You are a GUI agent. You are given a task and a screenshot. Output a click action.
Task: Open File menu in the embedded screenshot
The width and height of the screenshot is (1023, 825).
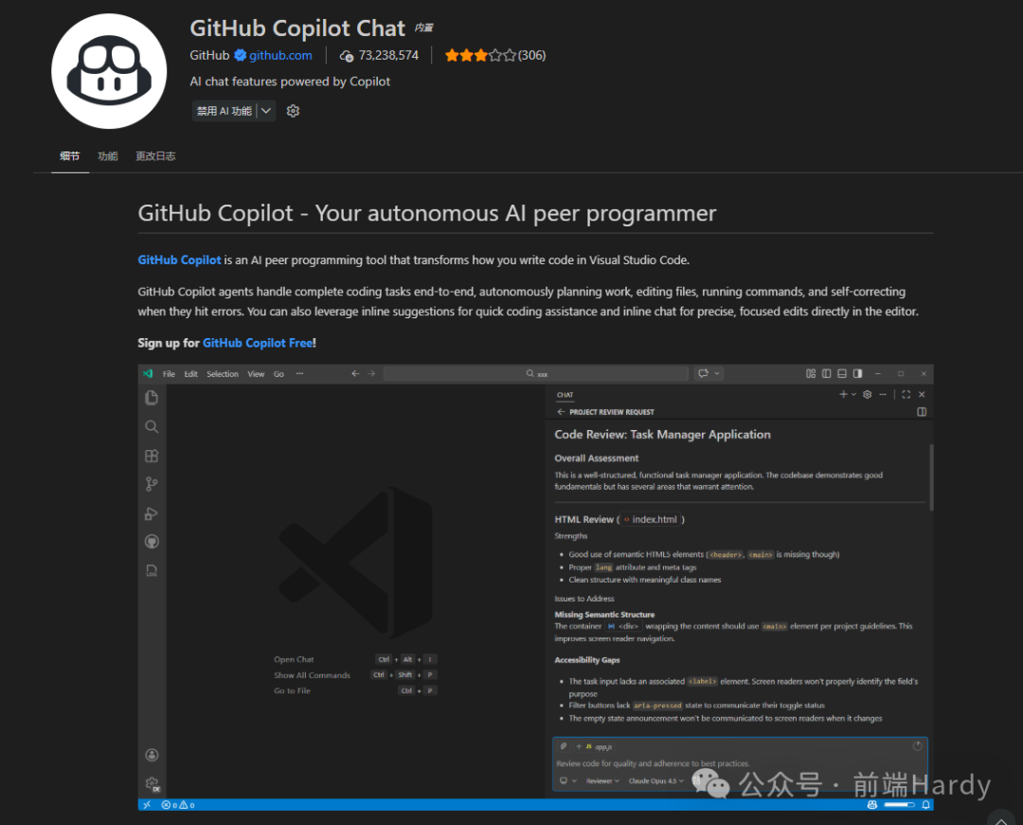click(169, 374)
